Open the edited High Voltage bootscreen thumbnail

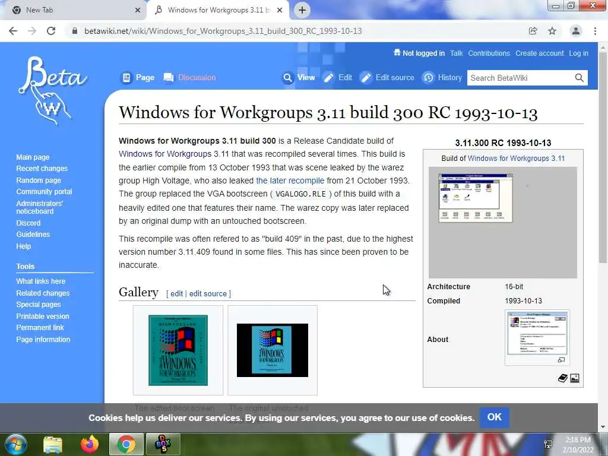pyautogui.click(x=178, y=350)
